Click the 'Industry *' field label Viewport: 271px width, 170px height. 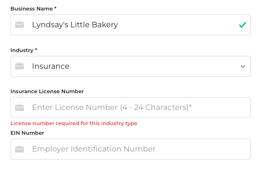(x=24, y=50)
